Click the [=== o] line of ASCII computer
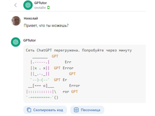Image resolution: width=155 pixels, height=116 pixels. 41,86
